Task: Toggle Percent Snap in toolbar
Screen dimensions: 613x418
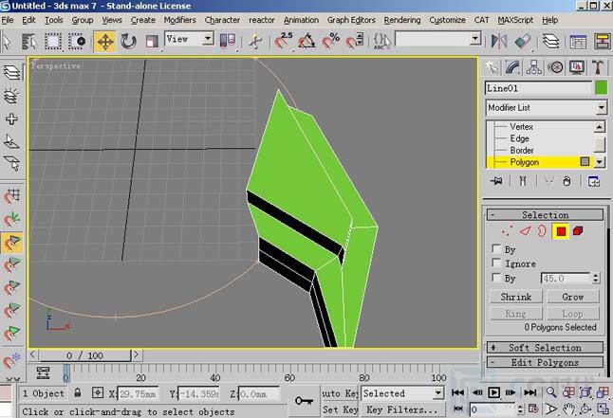Action: pos(331,41)
